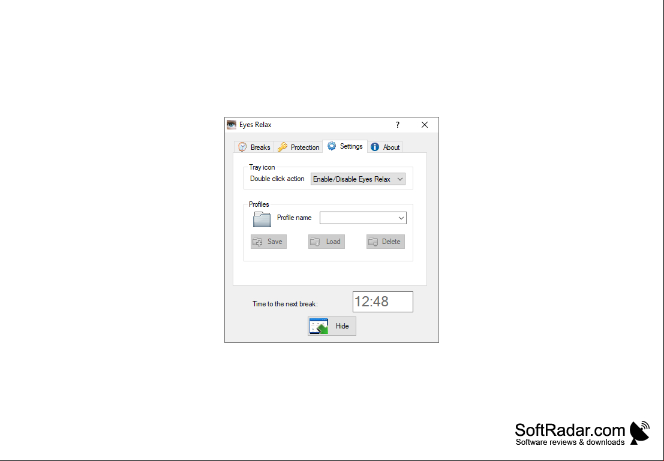Viewport: 664px width, 461px height.
Task: Hide the Eyes Relax window
Action: point(332,326)
